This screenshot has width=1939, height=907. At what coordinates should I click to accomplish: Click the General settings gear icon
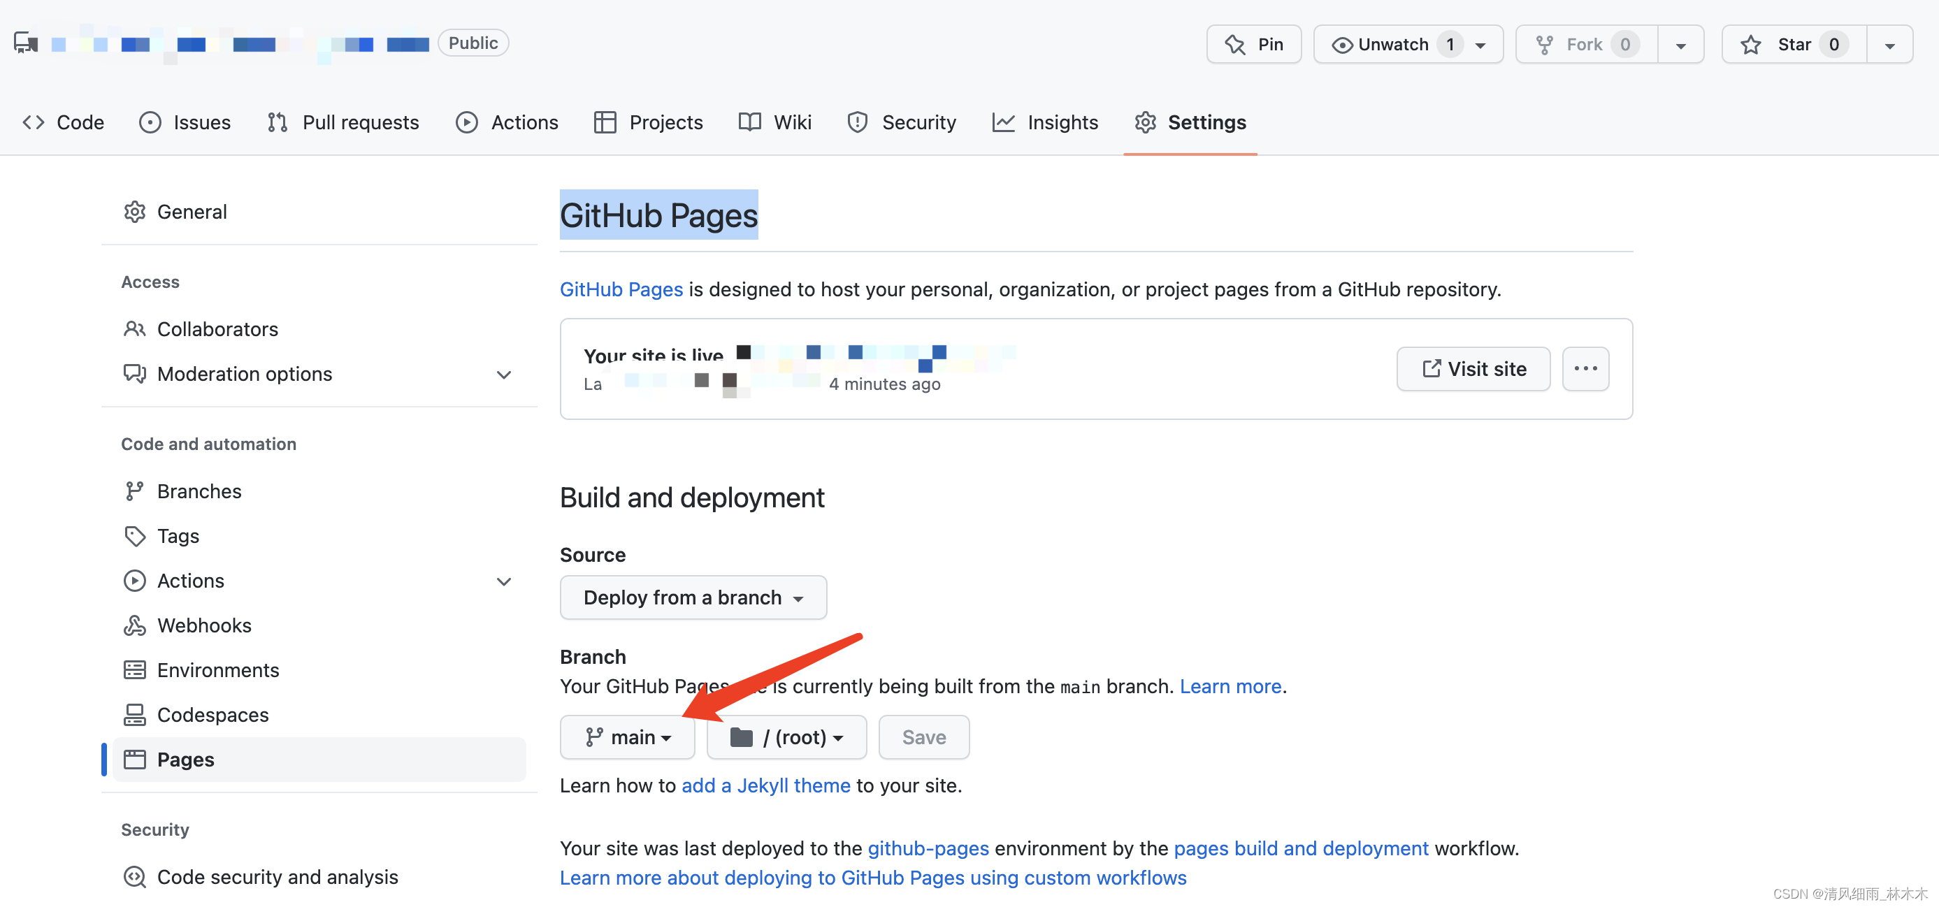pyautogui.click(x=136, y=211)
